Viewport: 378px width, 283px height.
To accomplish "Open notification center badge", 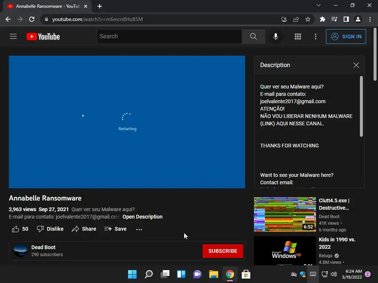I will point(368,274).
